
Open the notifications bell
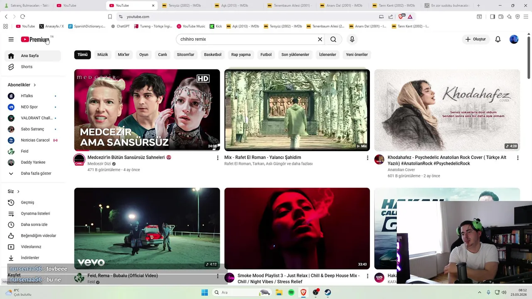498,39
